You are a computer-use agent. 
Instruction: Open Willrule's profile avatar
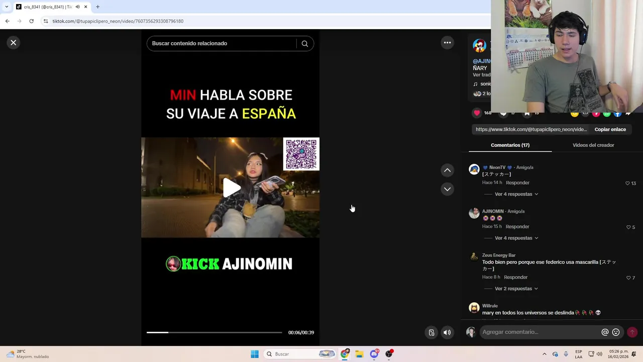474,308
